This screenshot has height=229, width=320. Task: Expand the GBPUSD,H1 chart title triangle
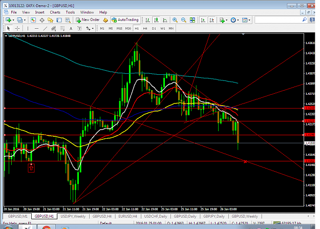click(6, 36)
